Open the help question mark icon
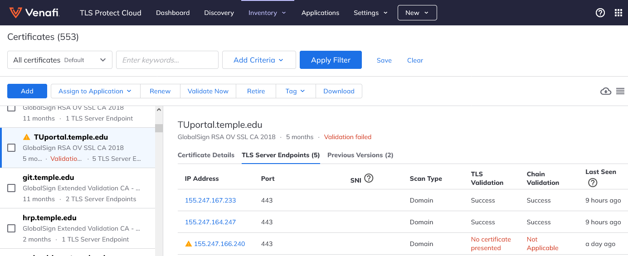This screenshot has width=628, height=256. 600,13
